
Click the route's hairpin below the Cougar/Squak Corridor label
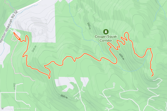point(108,43)
